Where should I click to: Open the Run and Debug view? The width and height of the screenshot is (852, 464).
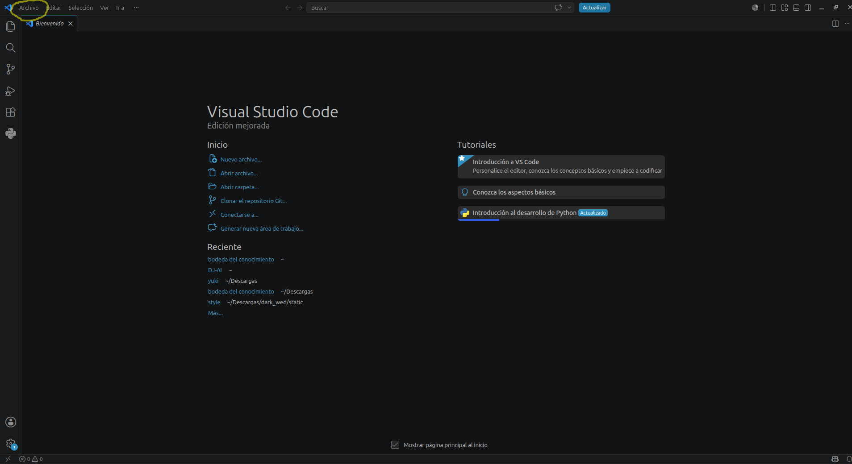click(x=11, y=91)
